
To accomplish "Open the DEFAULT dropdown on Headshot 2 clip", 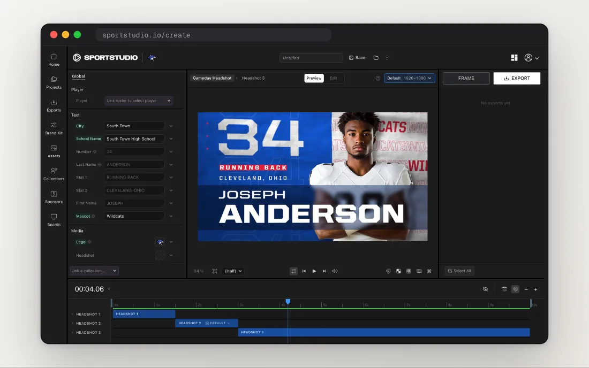I will (x=217, y=323).
